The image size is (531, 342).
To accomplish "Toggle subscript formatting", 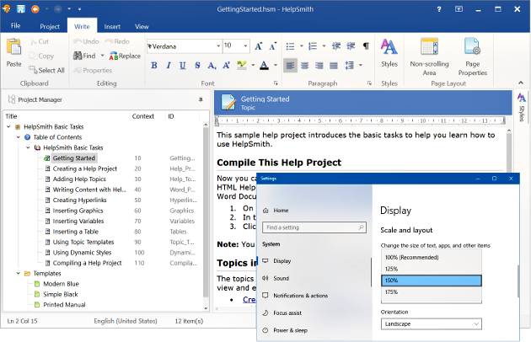I will click(x=212, y=66).
